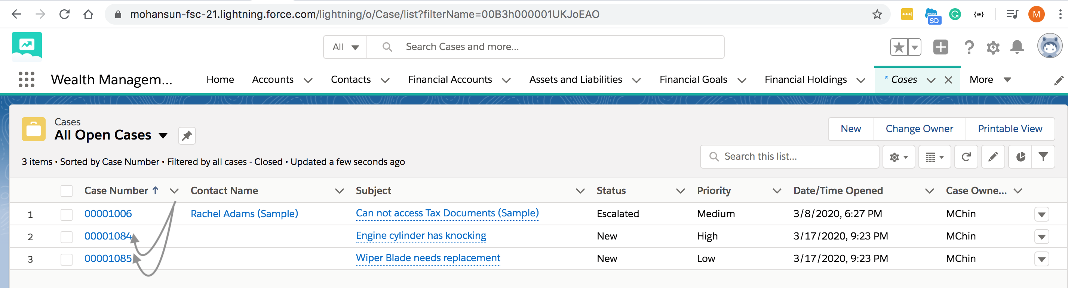Open Printable View
Viewport: 1068px width, 288px height.
tap(1010, 129)
